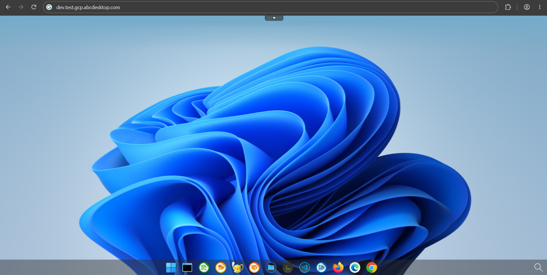Image resolution: width=547 pixels, height=275 pixels.
Task: Open the Windows-style start menu in dock
Action: (171, 268)
